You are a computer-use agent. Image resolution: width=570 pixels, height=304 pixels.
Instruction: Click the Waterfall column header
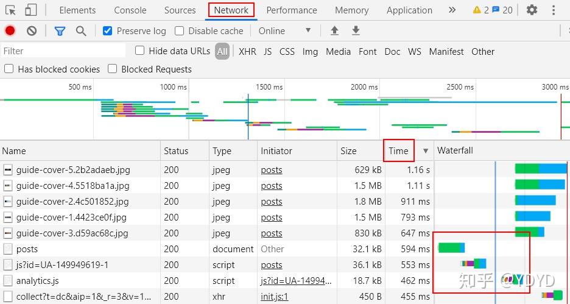pos(502,151)
